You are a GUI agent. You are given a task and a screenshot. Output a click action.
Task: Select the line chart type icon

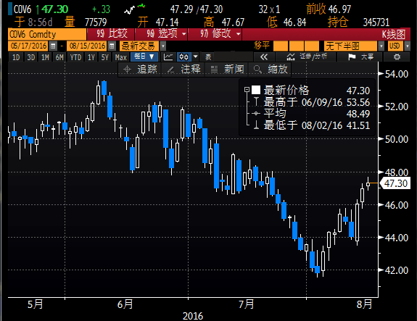pyautogui.click(x=168, y=57)
